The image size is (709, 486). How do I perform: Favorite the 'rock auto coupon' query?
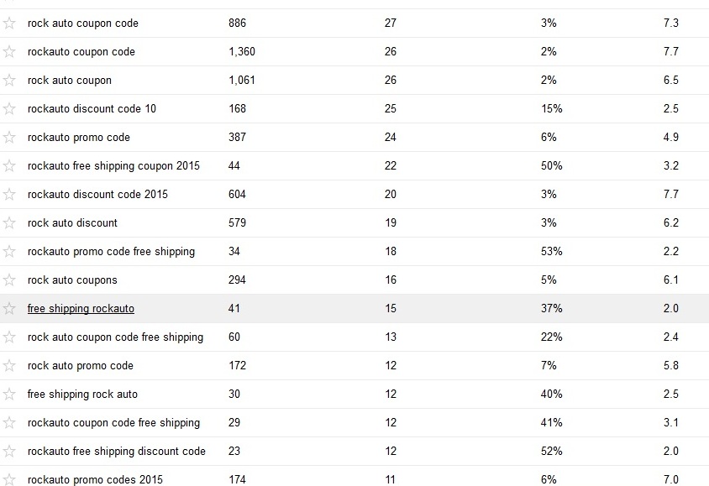point(9,81)
